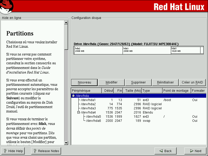This screenshot has height=156, width=208.
Task: Click the Réinitialiser button
Action: (x=165, y=82)
